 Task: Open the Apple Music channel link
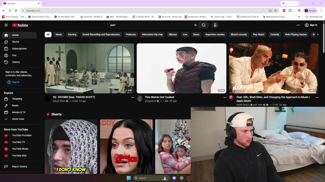click(x=243, y=105)
